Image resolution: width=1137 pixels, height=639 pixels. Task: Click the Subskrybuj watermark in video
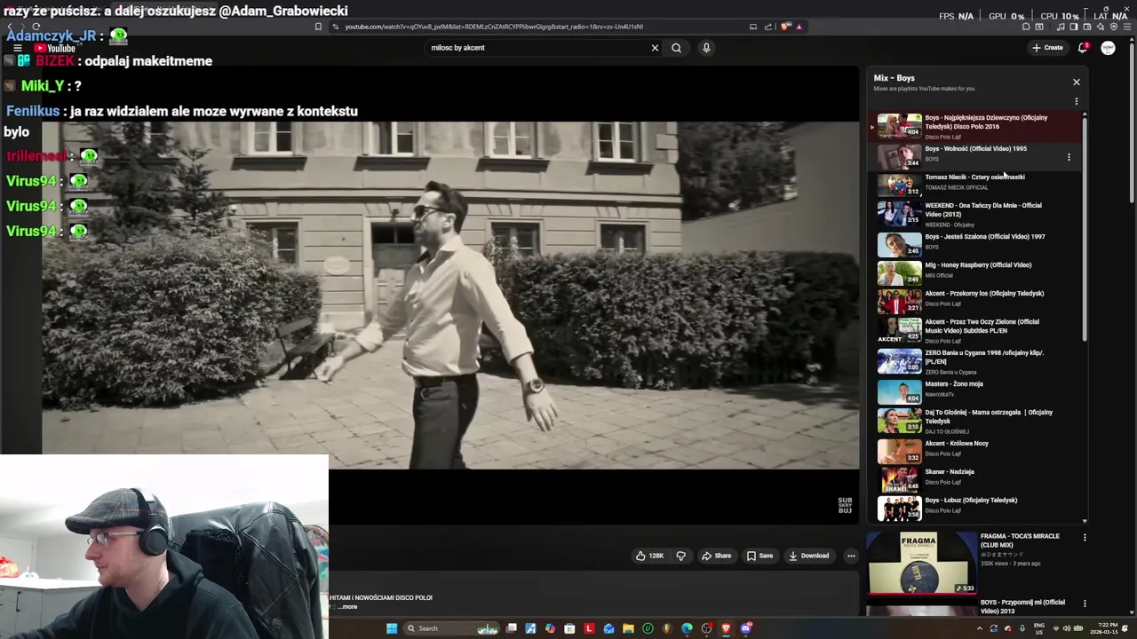(x=845, y=505)
